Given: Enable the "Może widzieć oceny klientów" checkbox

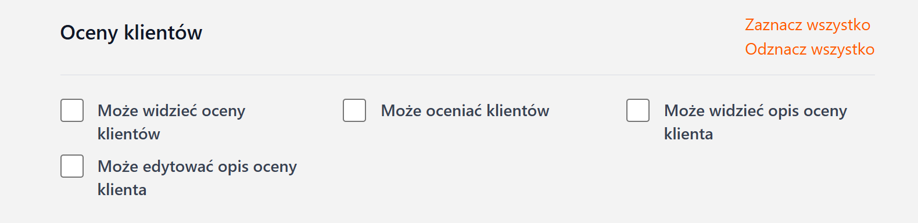Looking at the screenshot, I should click(x=72, y=110).
